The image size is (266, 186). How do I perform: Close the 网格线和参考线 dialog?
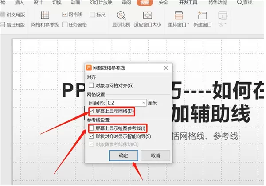click(x=166, y=68)
